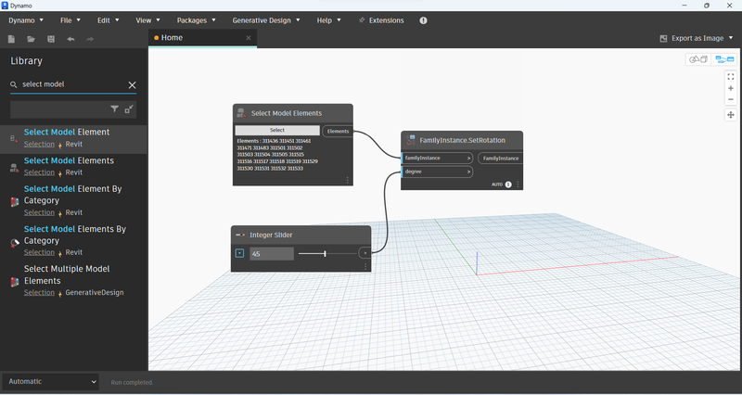
Task: Open options dots on Select Model Elements node
Action: click(x=347, y=180)
